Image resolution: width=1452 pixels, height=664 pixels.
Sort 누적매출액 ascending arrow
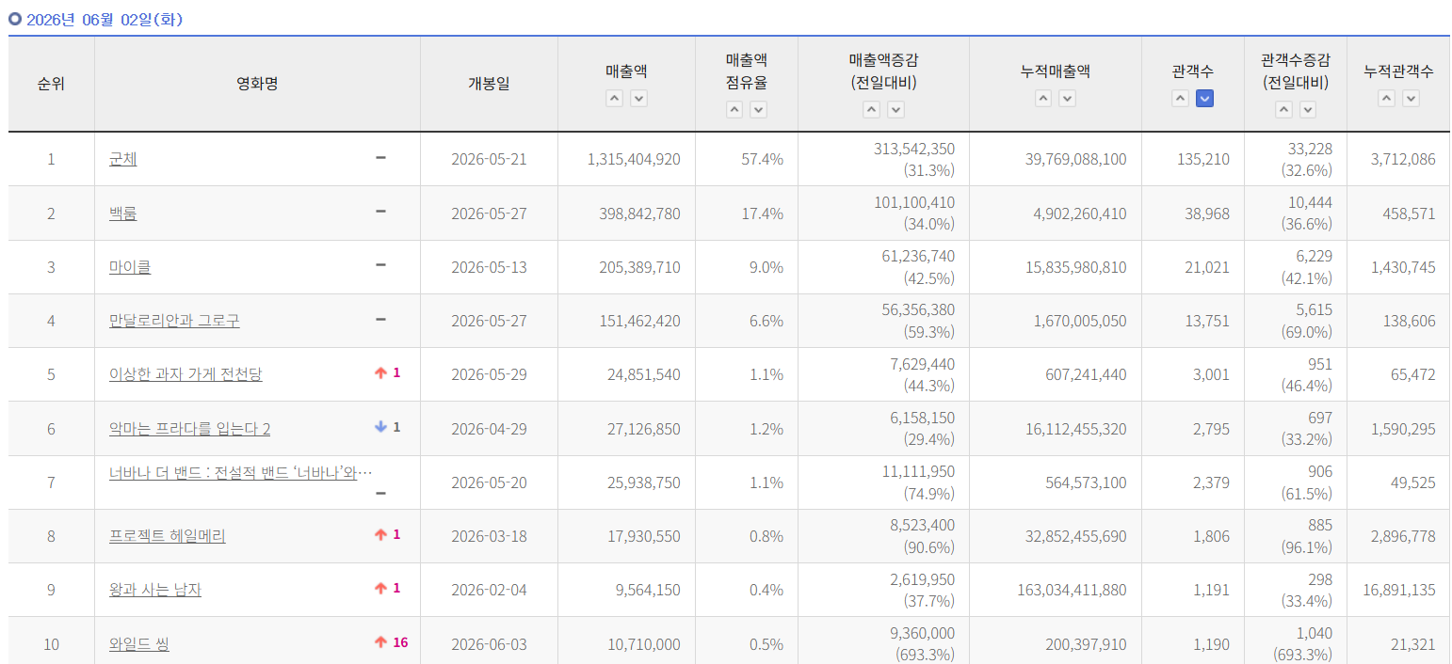[1043, 99]
